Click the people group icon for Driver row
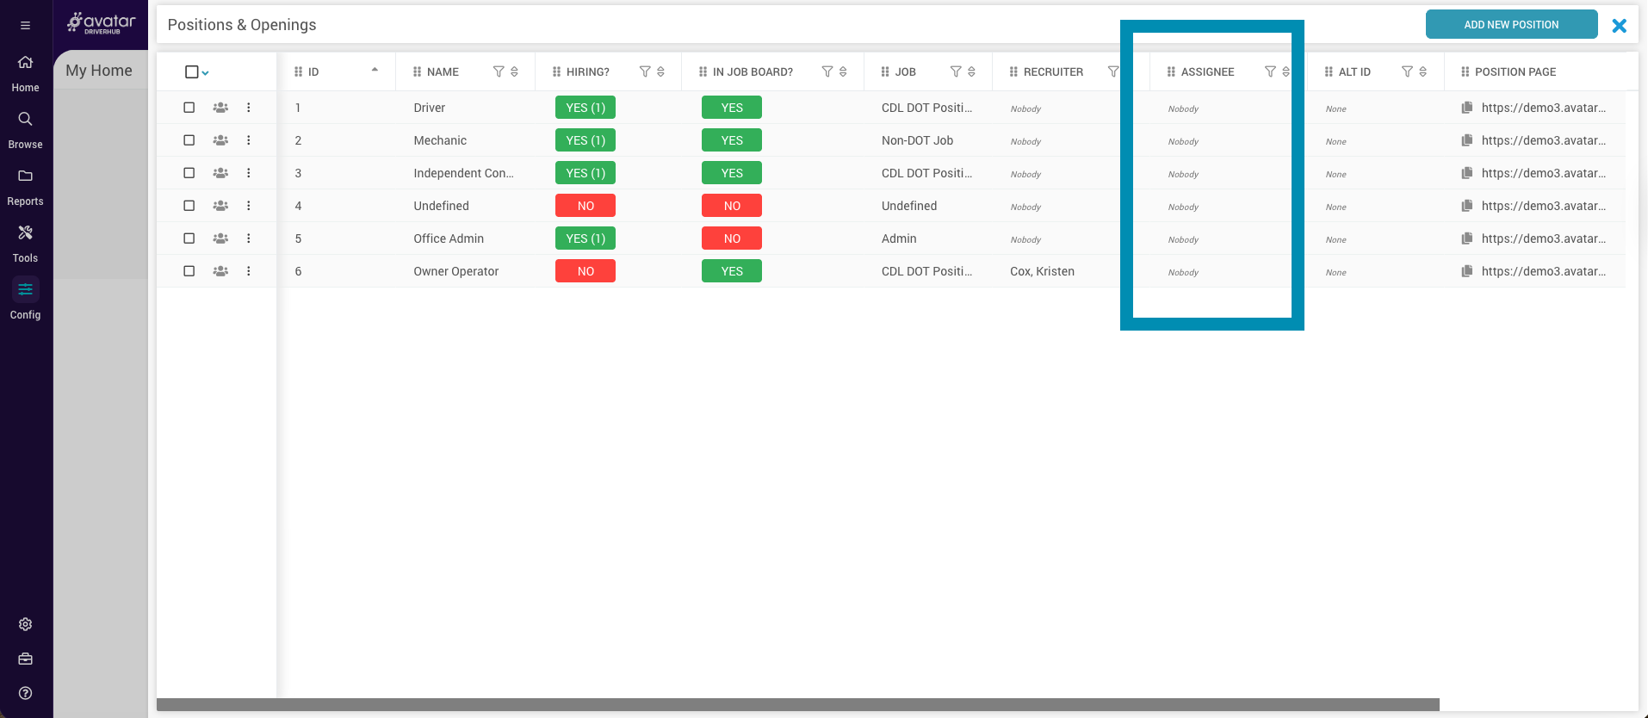This screenshot has width=1648, height=718. pos(220,108)
